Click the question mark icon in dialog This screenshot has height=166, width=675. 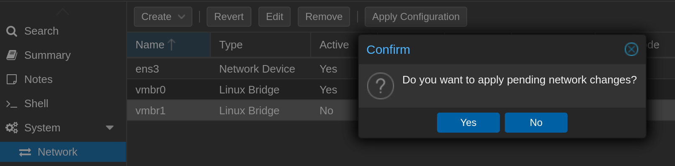[381, 86]
